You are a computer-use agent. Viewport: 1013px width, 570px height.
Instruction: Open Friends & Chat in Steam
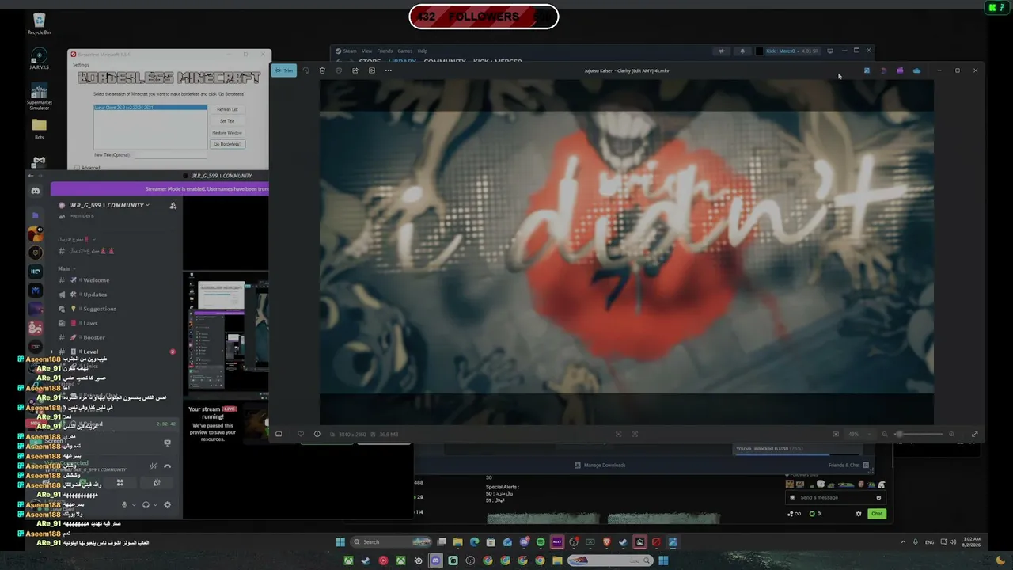click(x=848, y=465)
